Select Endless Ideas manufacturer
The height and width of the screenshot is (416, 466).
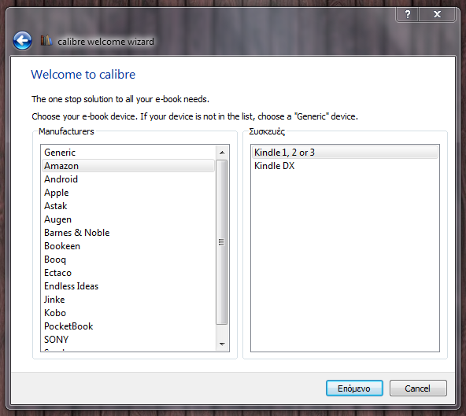pos(128,286)
